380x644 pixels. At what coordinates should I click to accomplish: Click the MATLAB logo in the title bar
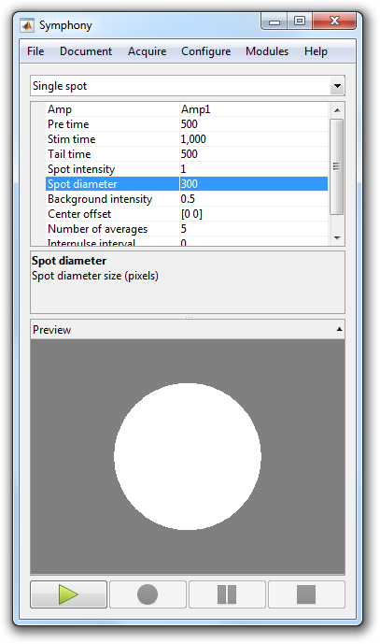point(27,25)
